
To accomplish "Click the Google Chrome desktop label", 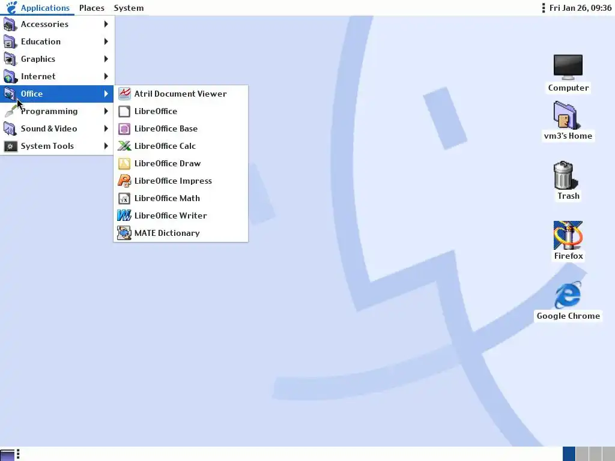I will point(568,316).
